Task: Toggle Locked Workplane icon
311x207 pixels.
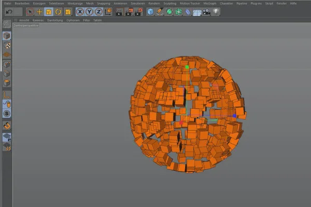Action: (x=7, y=137)
